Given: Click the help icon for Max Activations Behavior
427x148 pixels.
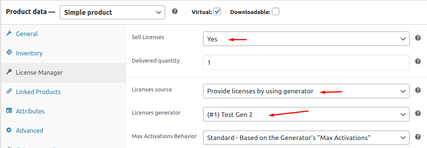Looking at the screenshot, I should tap(418, 137).
